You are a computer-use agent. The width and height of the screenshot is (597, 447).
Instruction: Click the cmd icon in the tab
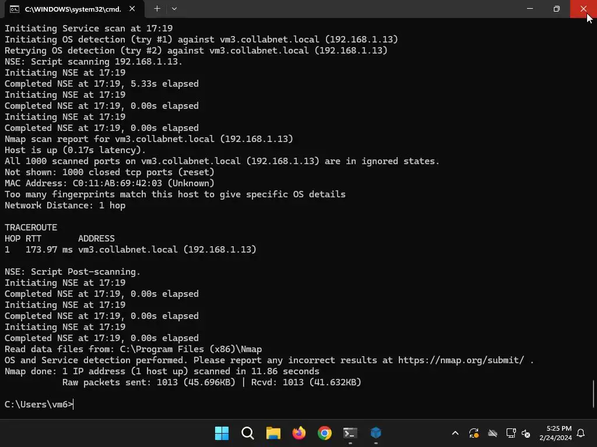15,9
